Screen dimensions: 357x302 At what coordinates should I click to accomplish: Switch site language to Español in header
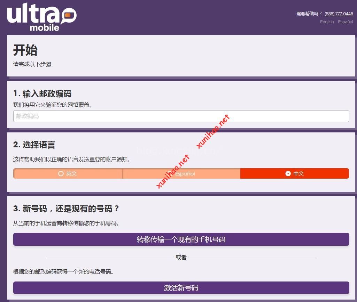(x=346, y=22)
